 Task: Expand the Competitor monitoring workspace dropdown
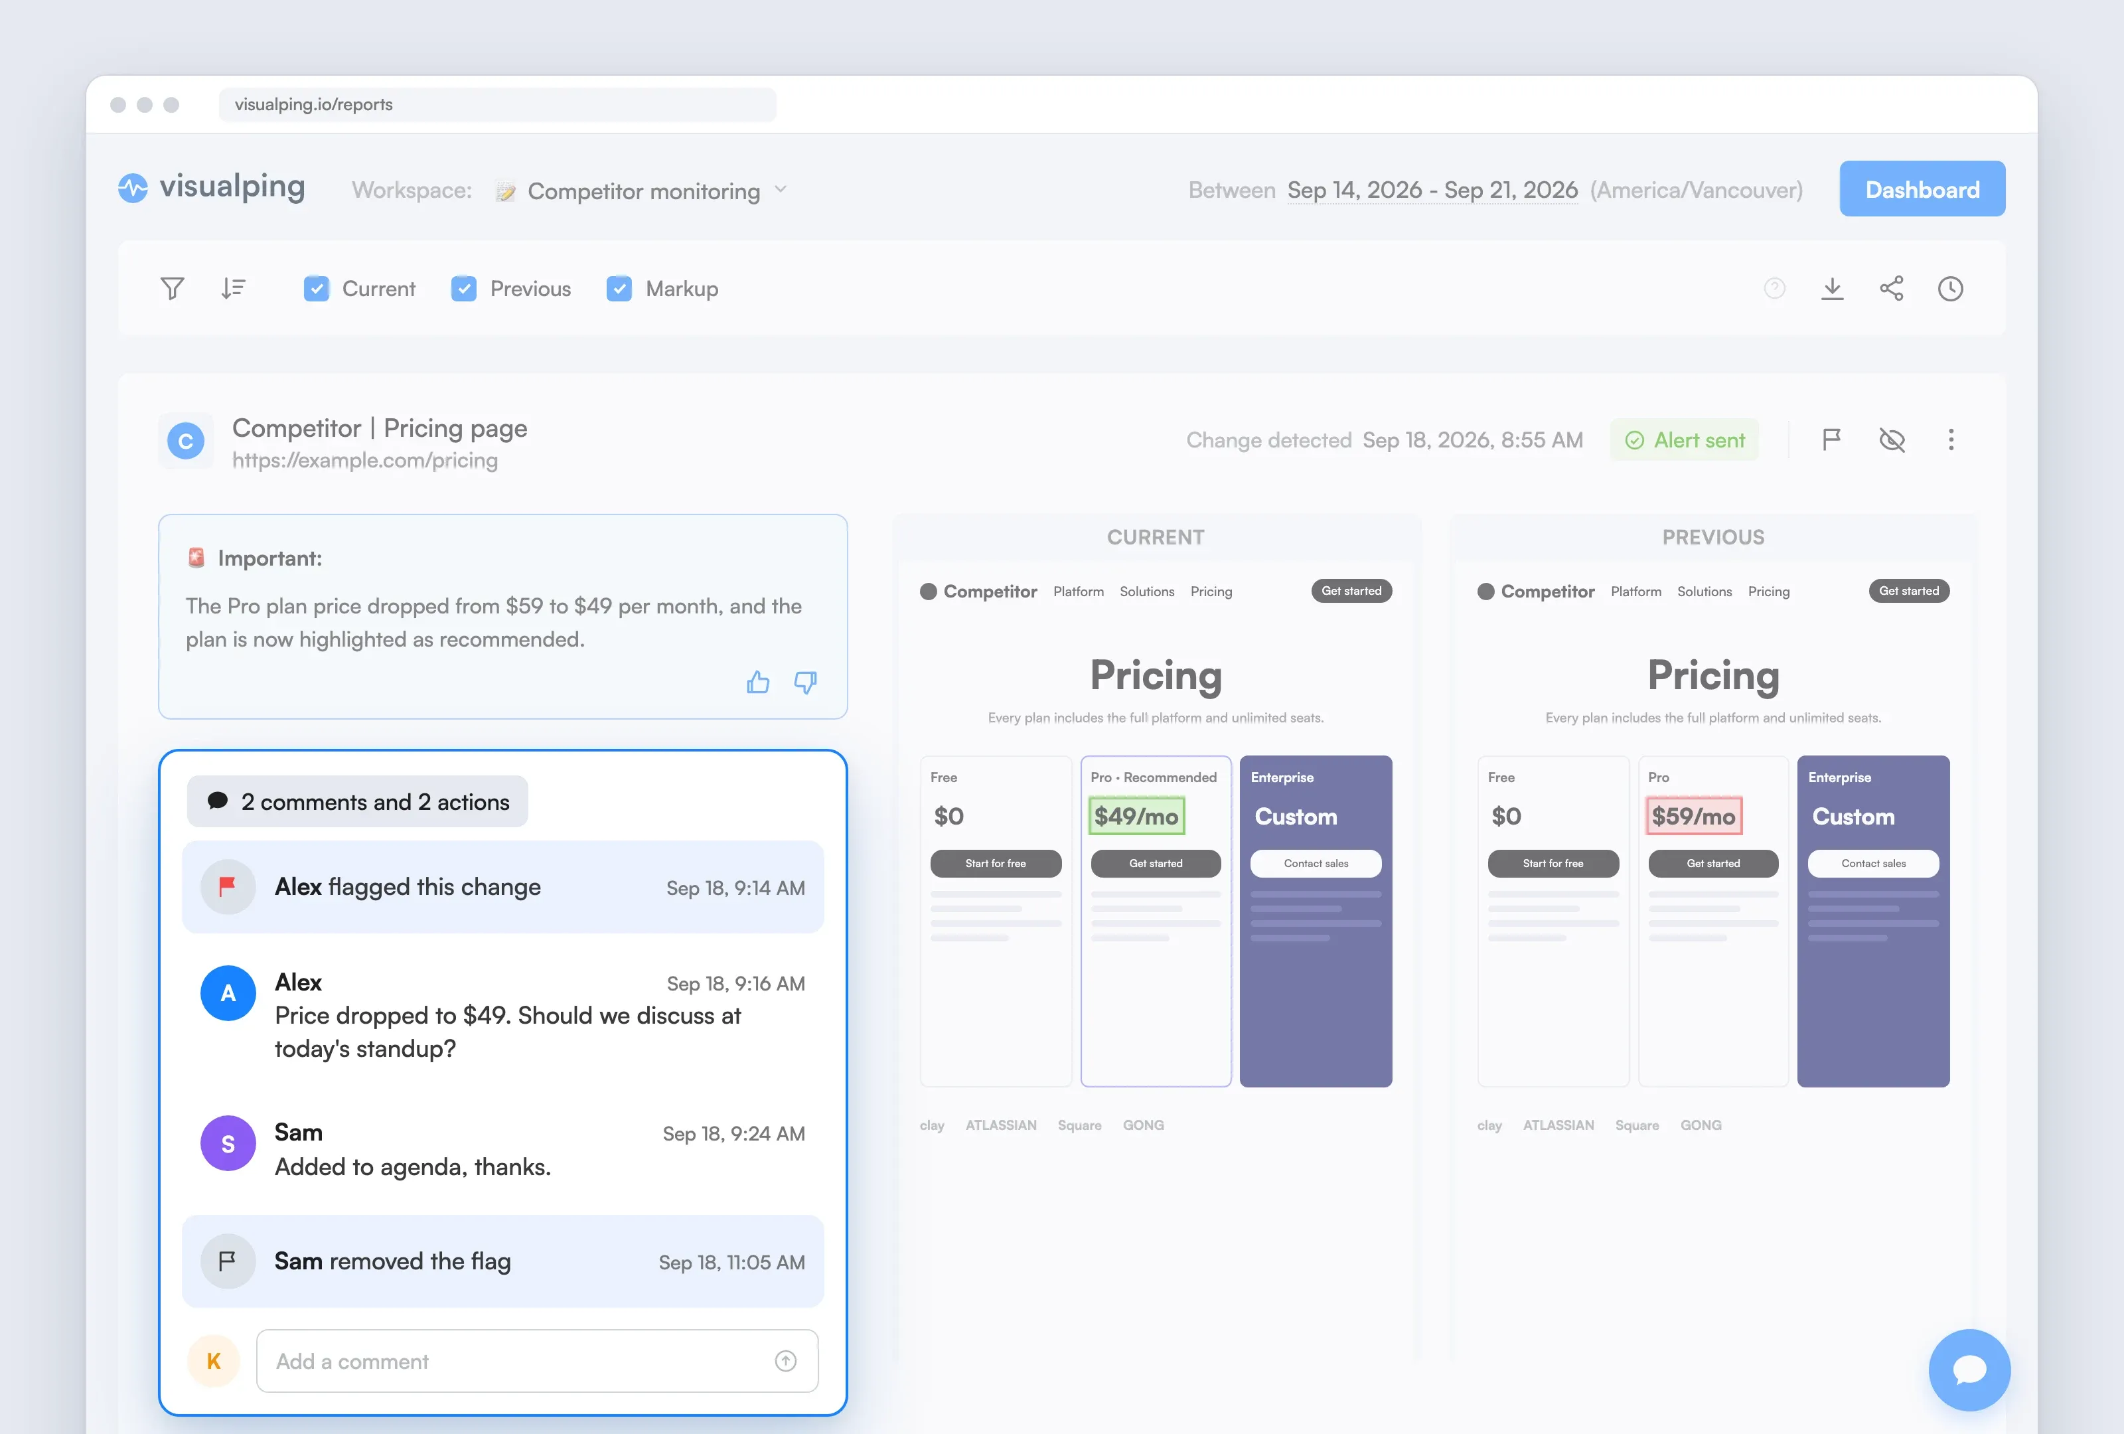click(x=641, y=191)
